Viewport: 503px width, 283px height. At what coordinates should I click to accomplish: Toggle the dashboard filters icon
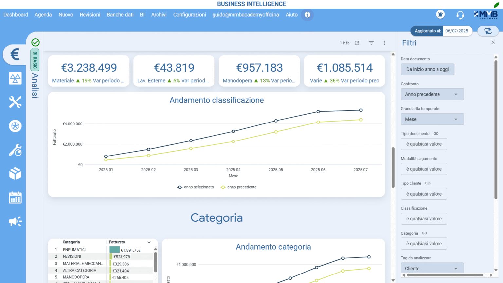coord(371,43)
